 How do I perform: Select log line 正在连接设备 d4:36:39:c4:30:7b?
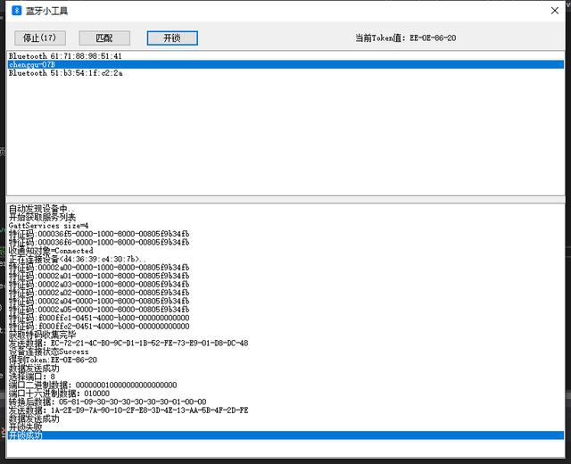(285, 259)
